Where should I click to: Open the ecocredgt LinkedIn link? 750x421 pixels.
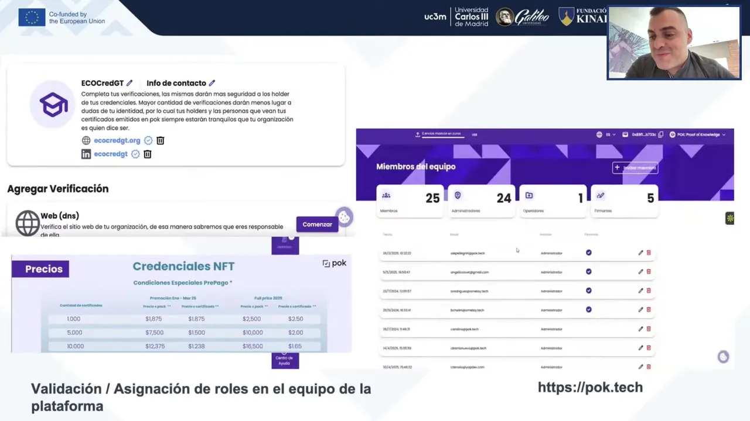[111, 154]
